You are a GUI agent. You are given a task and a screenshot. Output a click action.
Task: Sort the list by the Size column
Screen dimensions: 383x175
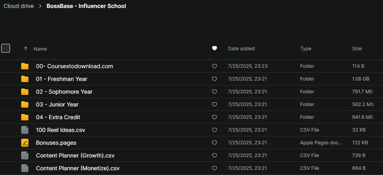357,49
